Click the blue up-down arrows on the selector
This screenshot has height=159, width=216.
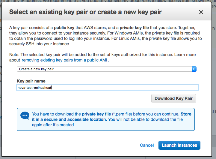pyautogui.click(x=194, y=69)
